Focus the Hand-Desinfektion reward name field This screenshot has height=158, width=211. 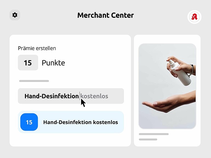pos(71,96)
